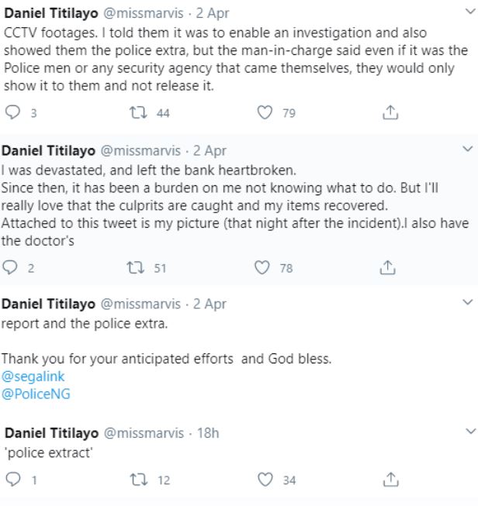Reply to the 'police extract' tweet

tap(13, 480)
